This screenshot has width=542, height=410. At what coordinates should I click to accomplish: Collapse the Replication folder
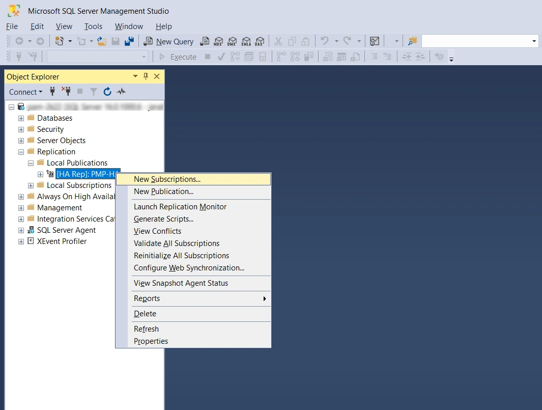click(21, 152)
